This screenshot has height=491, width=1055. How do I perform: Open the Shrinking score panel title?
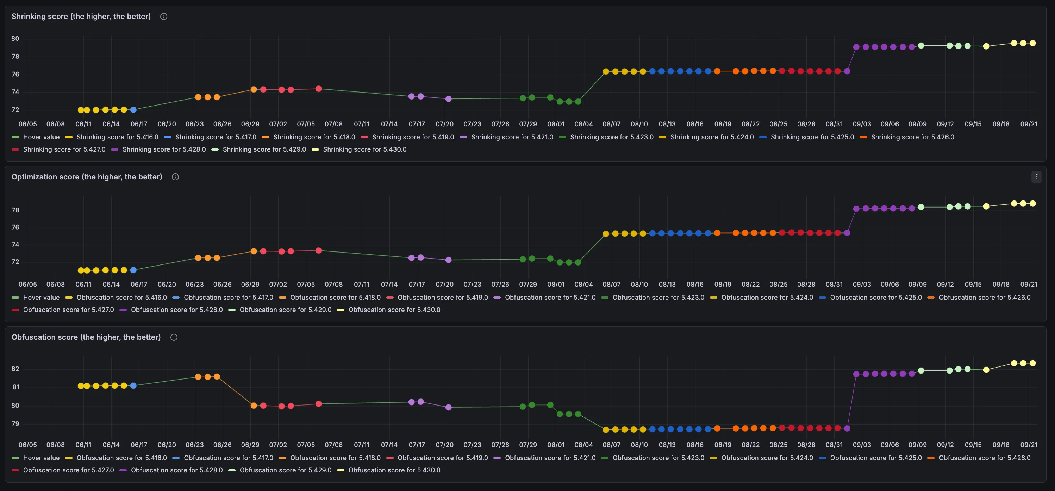pos(81,17)
